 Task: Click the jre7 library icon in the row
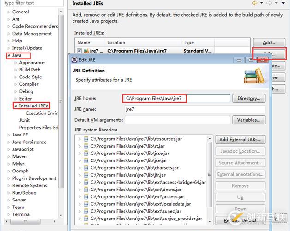pos(86,51)
